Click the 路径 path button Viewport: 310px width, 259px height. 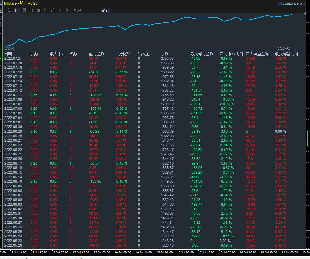pyautogui.click(x=105, y=10)
